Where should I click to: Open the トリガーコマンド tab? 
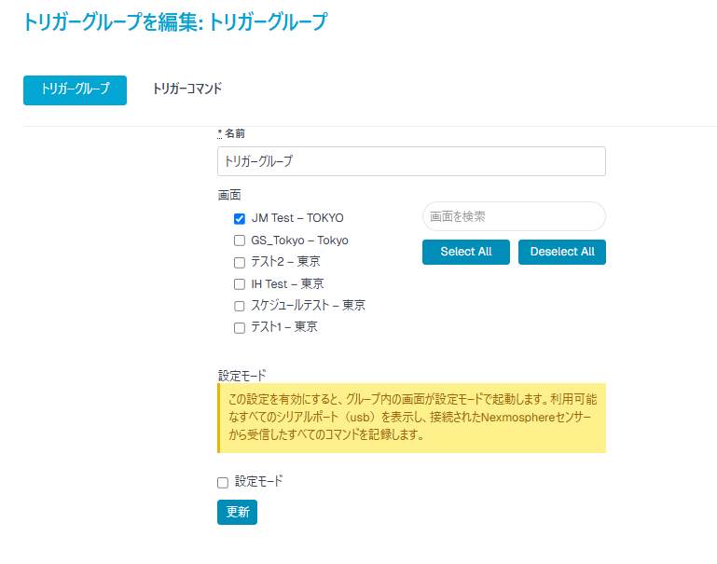coord(187,89)
